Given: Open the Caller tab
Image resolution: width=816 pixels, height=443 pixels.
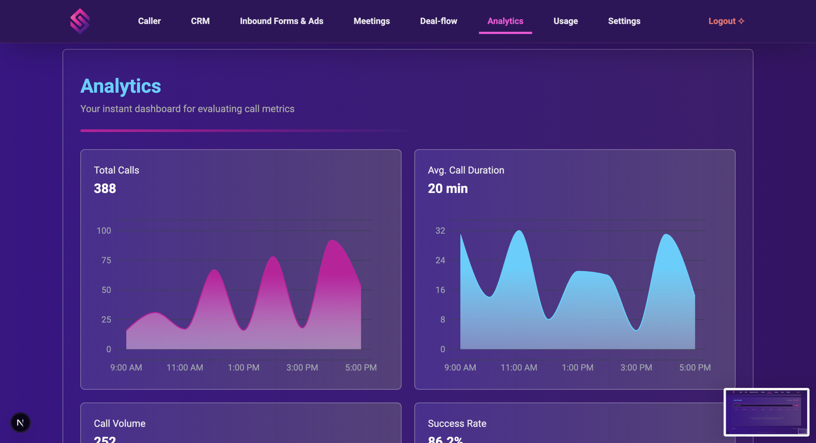Looking at the screenshot, I should pos(149,21).
